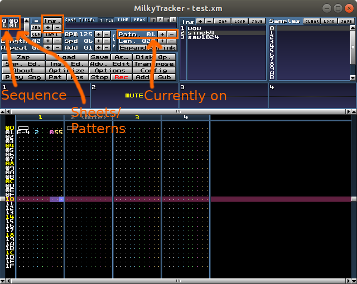Open Disk Op. panel
The width and height of the screenshot is (357, 284).
[155, 57]
